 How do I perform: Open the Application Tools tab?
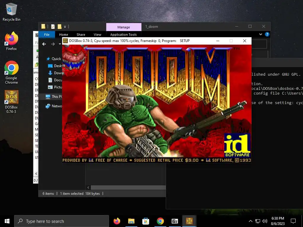[123, 35]
